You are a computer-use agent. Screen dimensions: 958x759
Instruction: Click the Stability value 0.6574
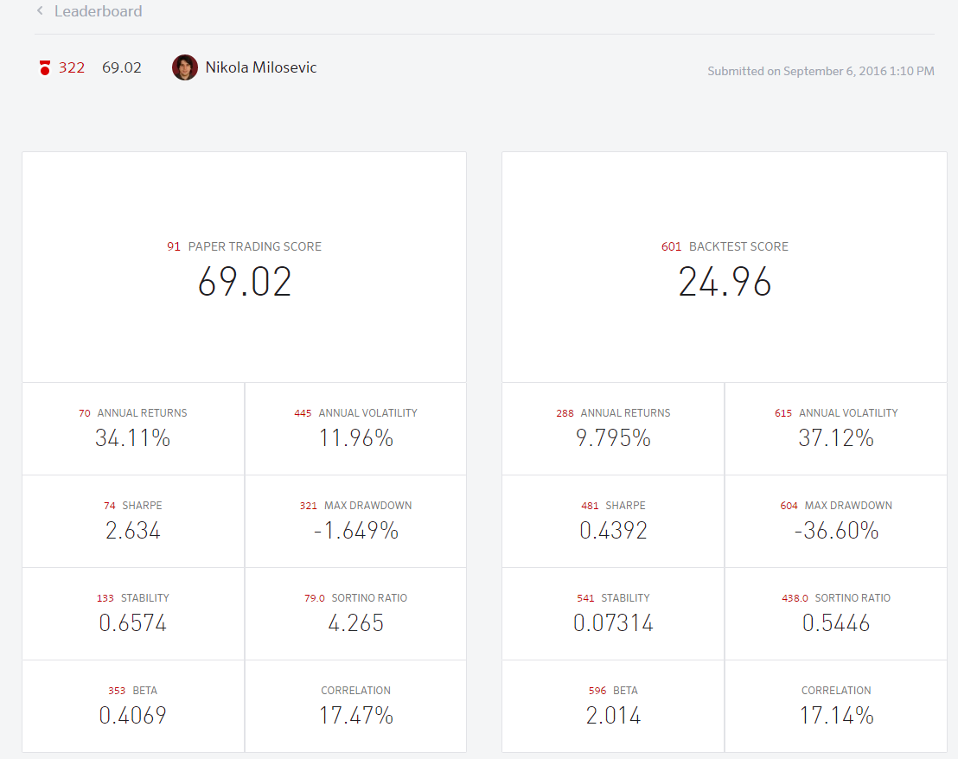133,623
